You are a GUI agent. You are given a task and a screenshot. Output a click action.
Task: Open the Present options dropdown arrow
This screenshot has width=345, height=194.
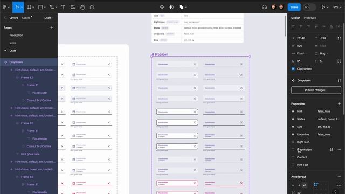point(327,7)
